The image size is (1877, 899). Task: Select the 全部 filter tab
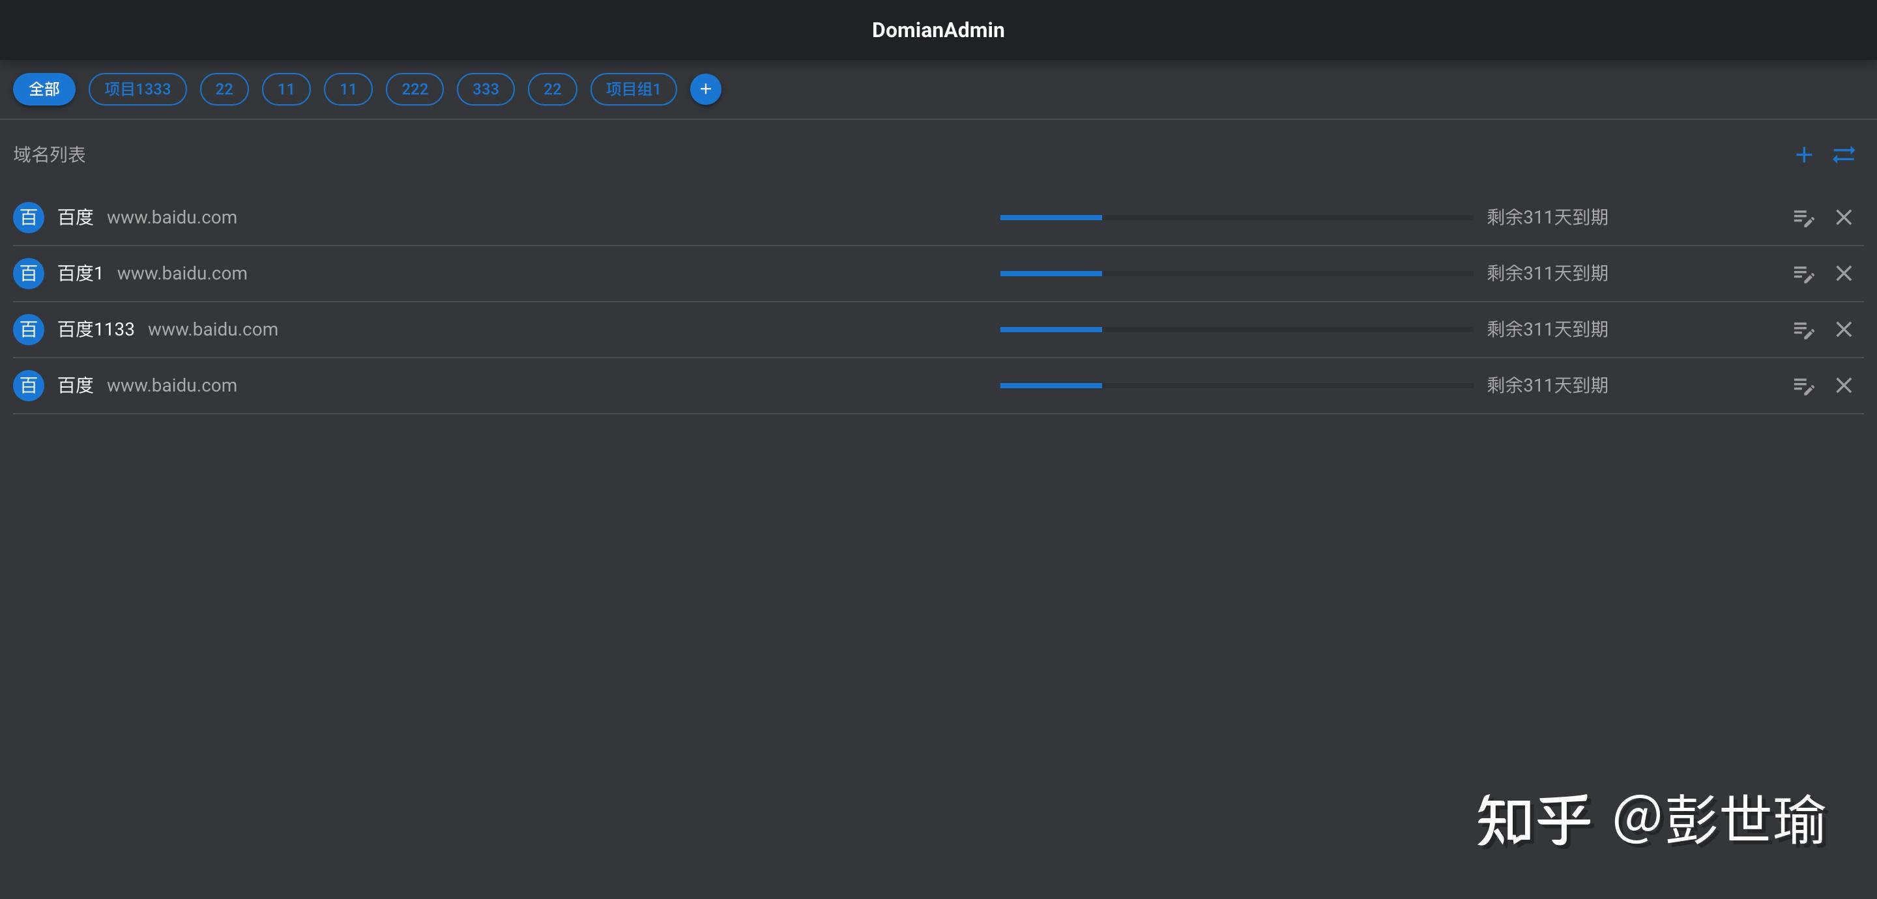(x=44, y=89)
